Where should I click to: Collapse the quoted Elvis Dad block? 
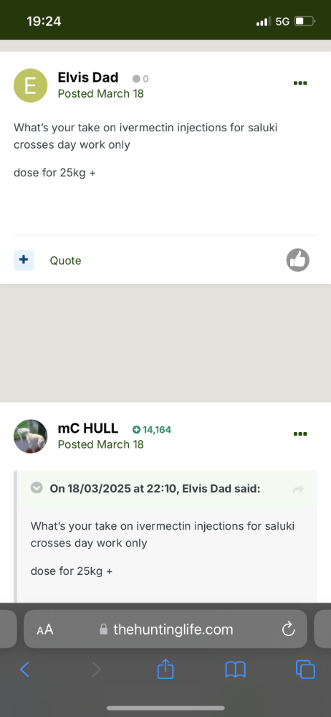[37, 488]
